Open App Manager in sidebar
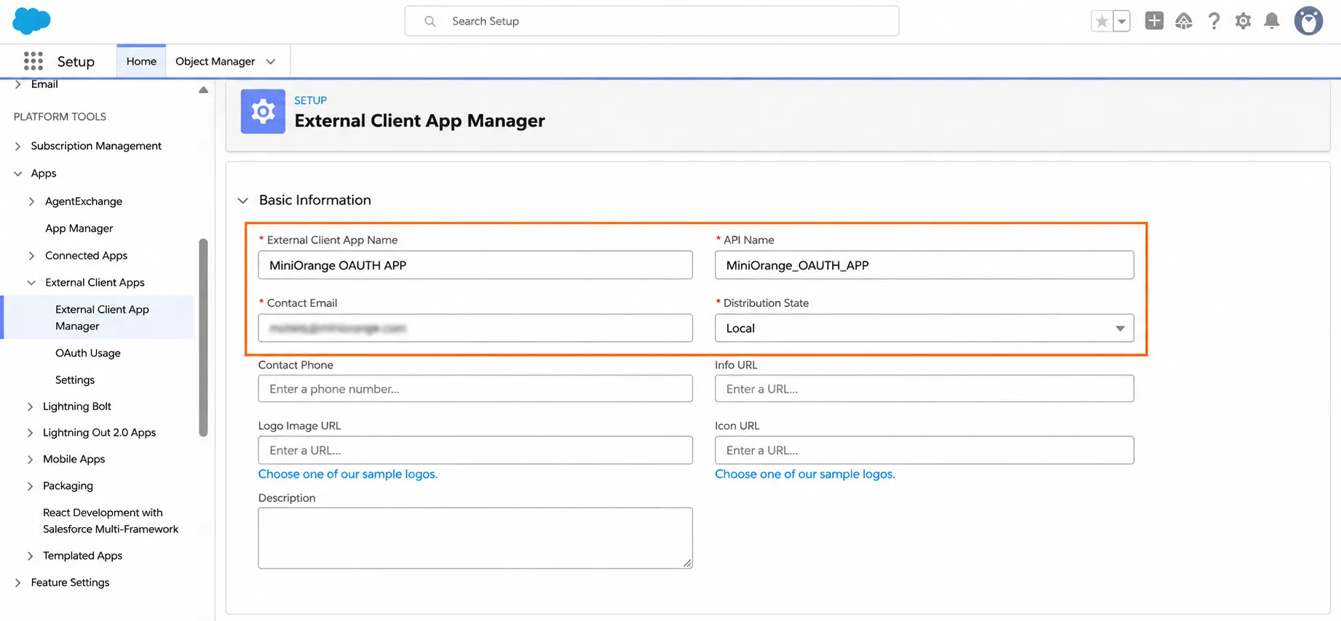The image size is (1341, 621). click(79, 228)
